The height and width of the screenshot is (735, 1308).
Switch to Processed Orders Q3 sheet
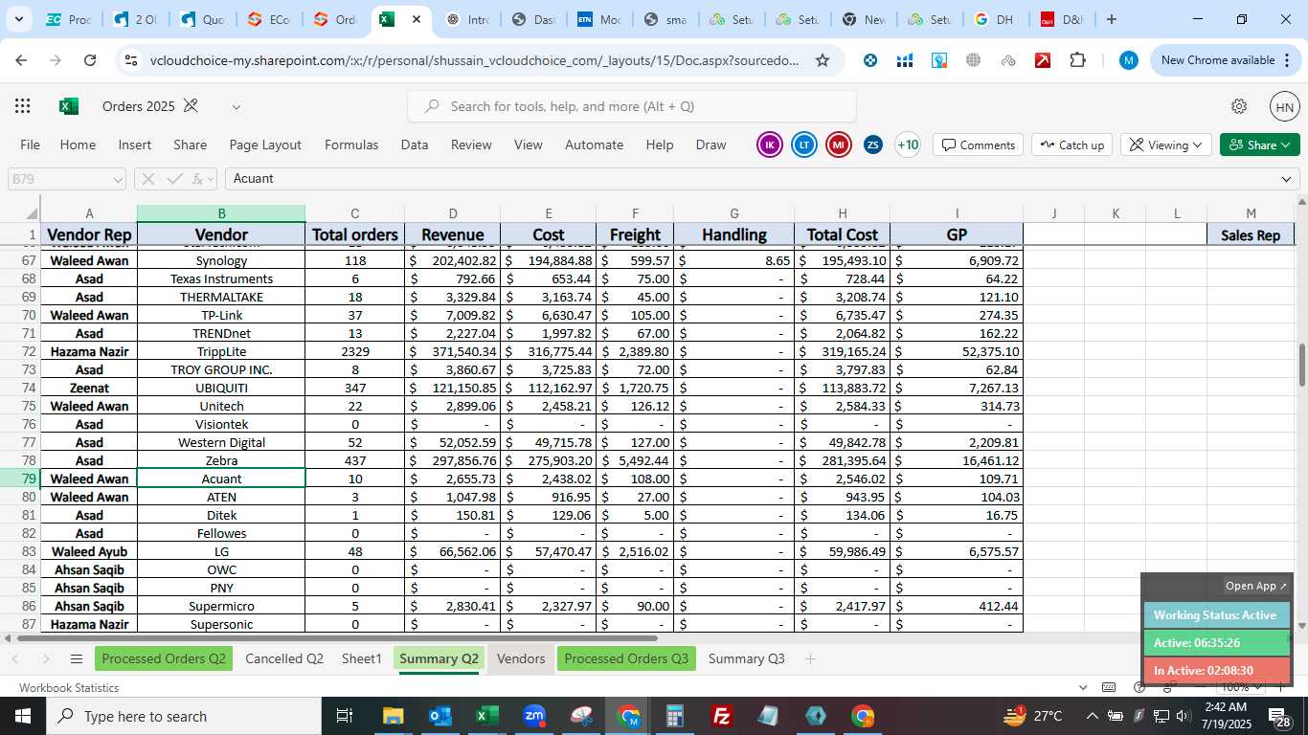pyautogui.click(x=626, y=658)
